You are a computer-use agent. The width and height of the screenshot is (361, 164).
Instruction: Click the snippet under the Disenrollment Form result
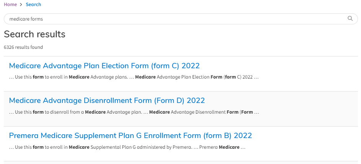pos(134,112)
